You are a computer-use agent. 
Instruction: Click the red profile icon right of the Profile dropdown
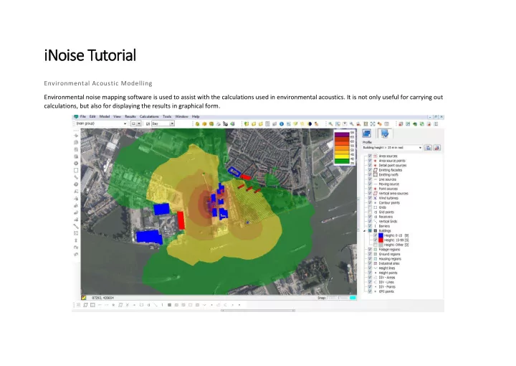(437, 148)
